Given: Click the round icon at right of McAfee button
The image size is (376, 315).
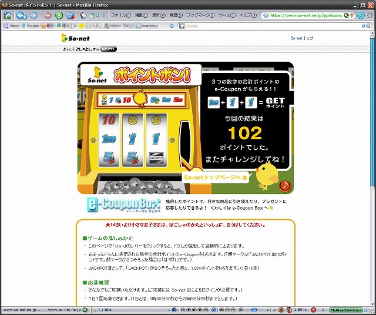Looking at the screenshot, I should (x=365, y=310).
